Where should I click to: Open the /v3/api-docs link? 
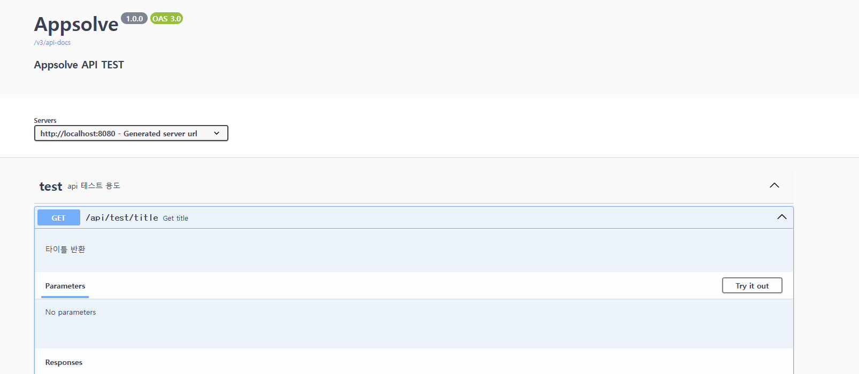pyautogui.click(x=52, y=43)
